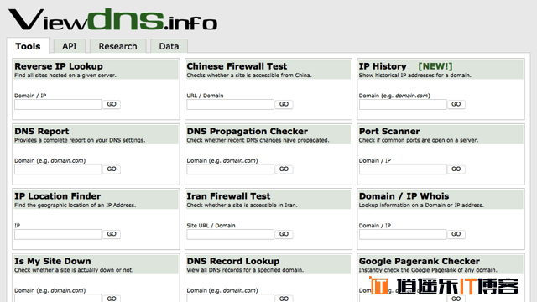Click GO for Domain / IP Whois
This screenshot has height=302, width=537.
point(456,234)
